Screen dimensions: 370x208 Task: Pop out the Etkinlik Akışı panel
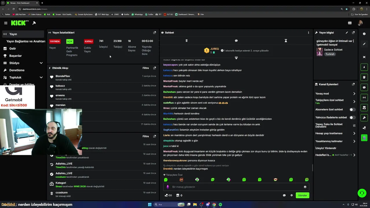pyautogui.click(x=154, y=68)
